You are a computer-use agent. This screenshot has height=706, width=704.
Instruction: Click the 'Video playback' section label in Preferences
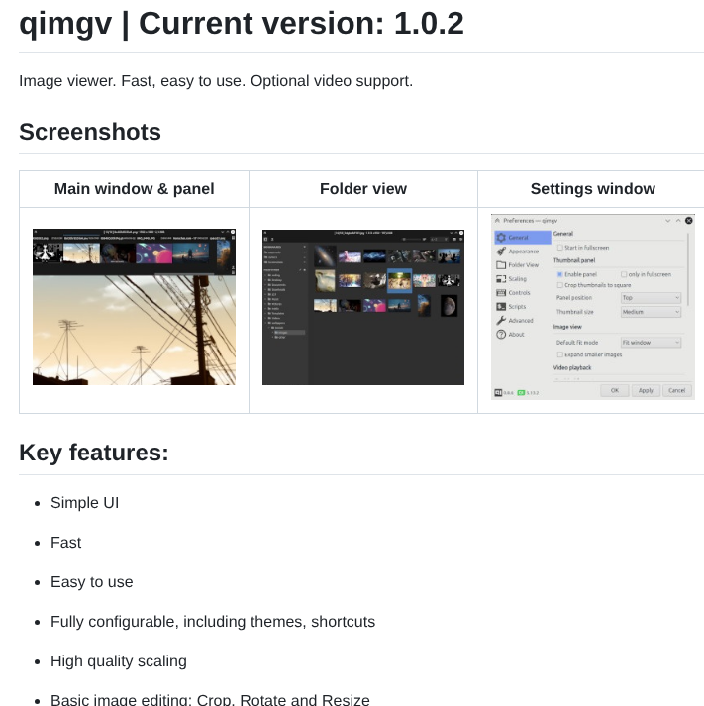click(x=572, y=368)
